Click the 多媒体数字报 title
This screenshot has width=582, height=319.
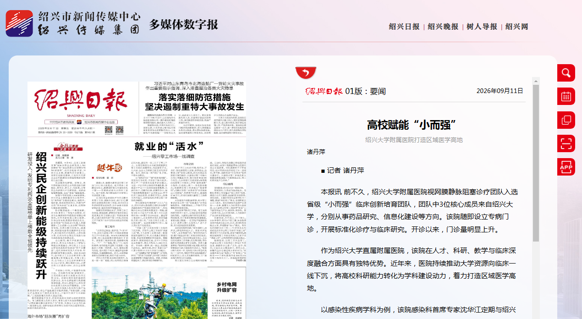183,24
